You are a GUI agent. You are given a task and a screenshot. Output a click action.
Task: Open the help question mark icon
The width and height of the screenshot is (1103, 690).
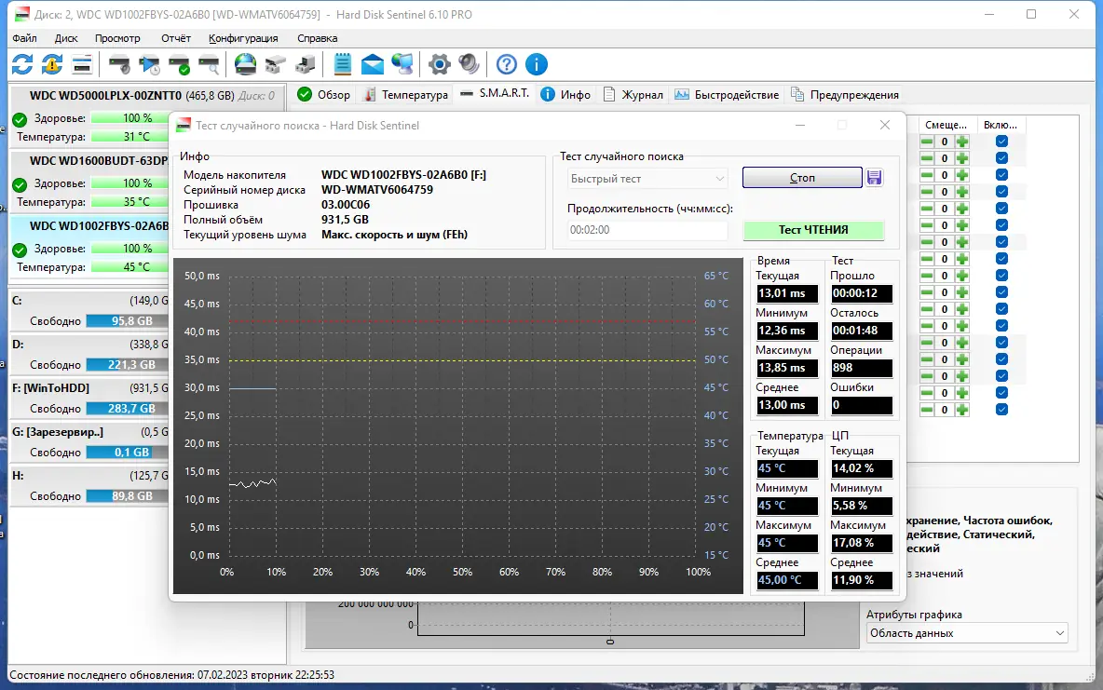click(x=507, y=64)
